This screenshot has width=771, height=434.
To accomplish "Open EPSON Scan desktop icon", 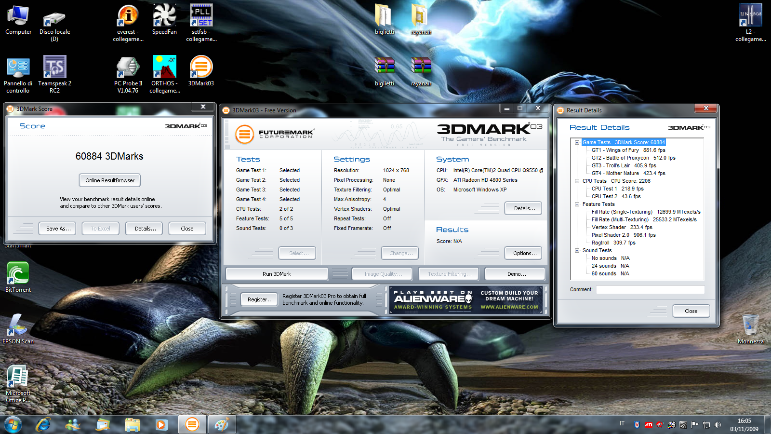I will (18, 329).
